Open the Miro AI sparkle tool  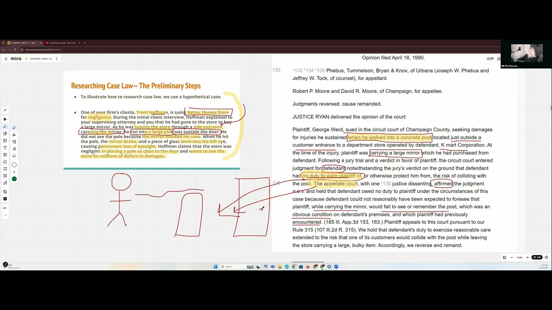click(x=5, y=111)
